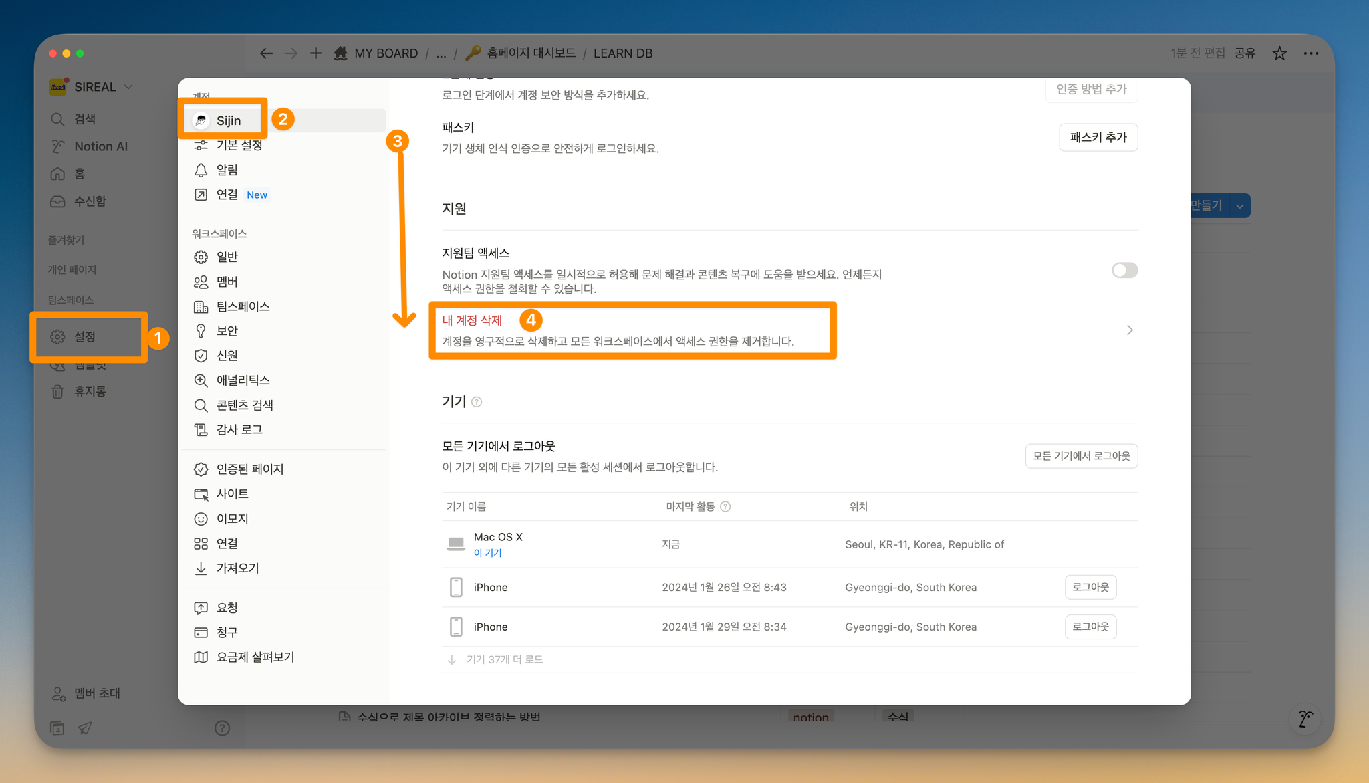Click 이 기기 link under Mac OS X

coord(487,553)
